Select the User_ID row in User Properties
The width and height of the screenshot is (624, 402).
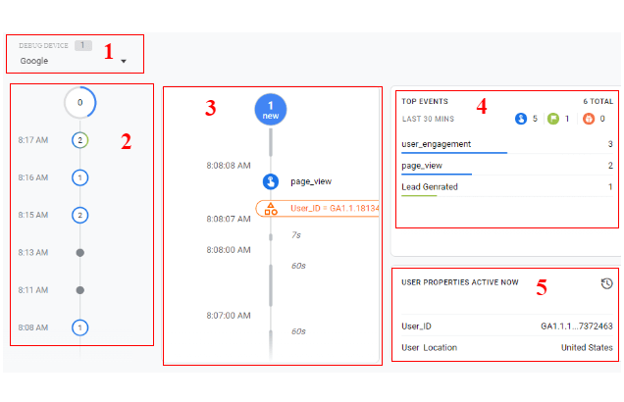[x=507, y=327]
